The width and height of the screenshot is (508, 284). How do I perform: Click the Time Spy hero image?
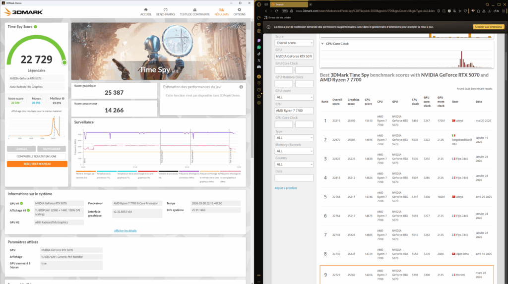pos(158,51)
